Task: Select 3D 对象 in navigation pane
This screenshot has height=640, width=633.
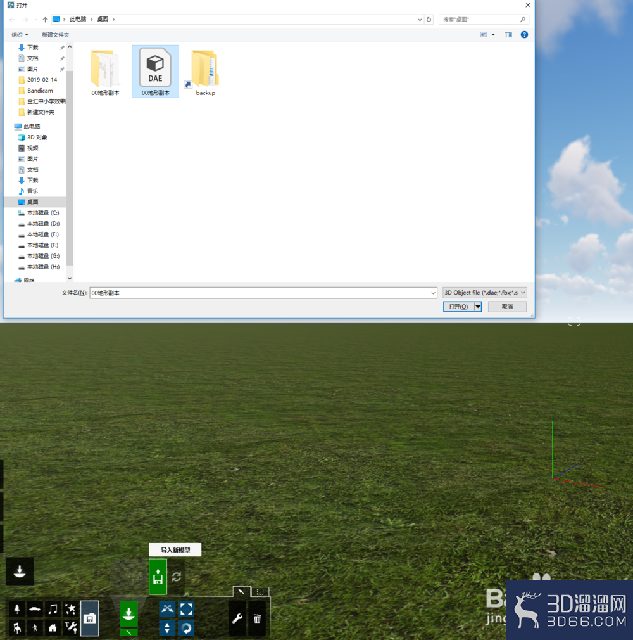Action: [33, 137]
